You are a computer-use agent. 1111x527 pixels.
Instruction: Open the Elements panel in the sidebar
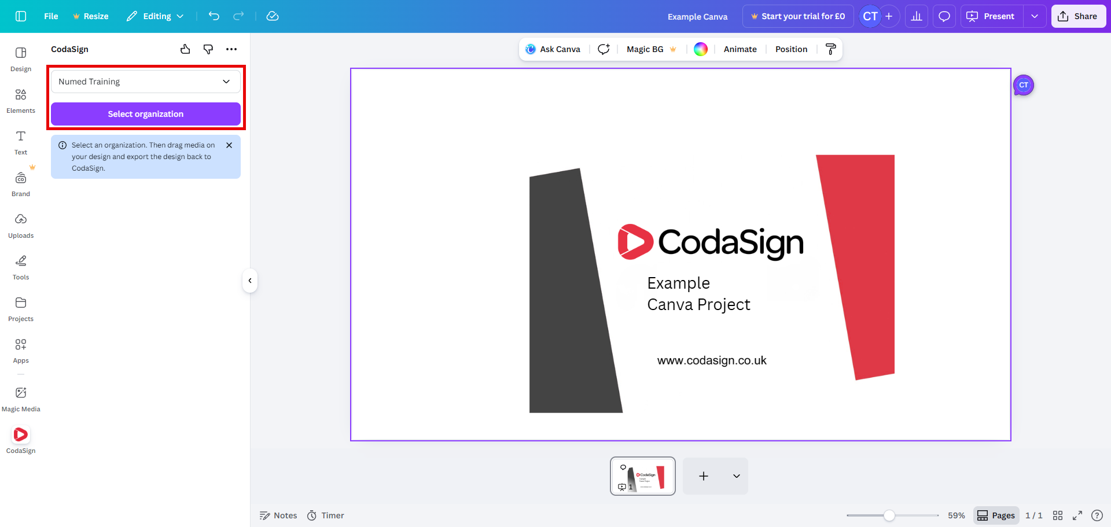(21, 101)
